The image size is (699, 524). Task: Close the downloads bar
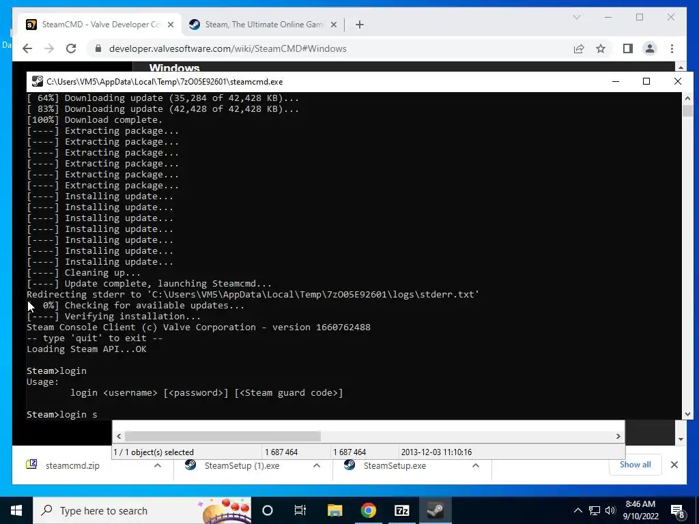(674, 465)
